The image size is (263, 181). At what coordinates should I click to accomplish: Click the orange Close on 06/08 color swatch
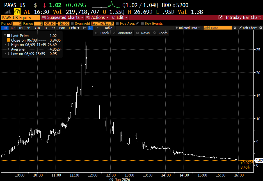point(8,40)
